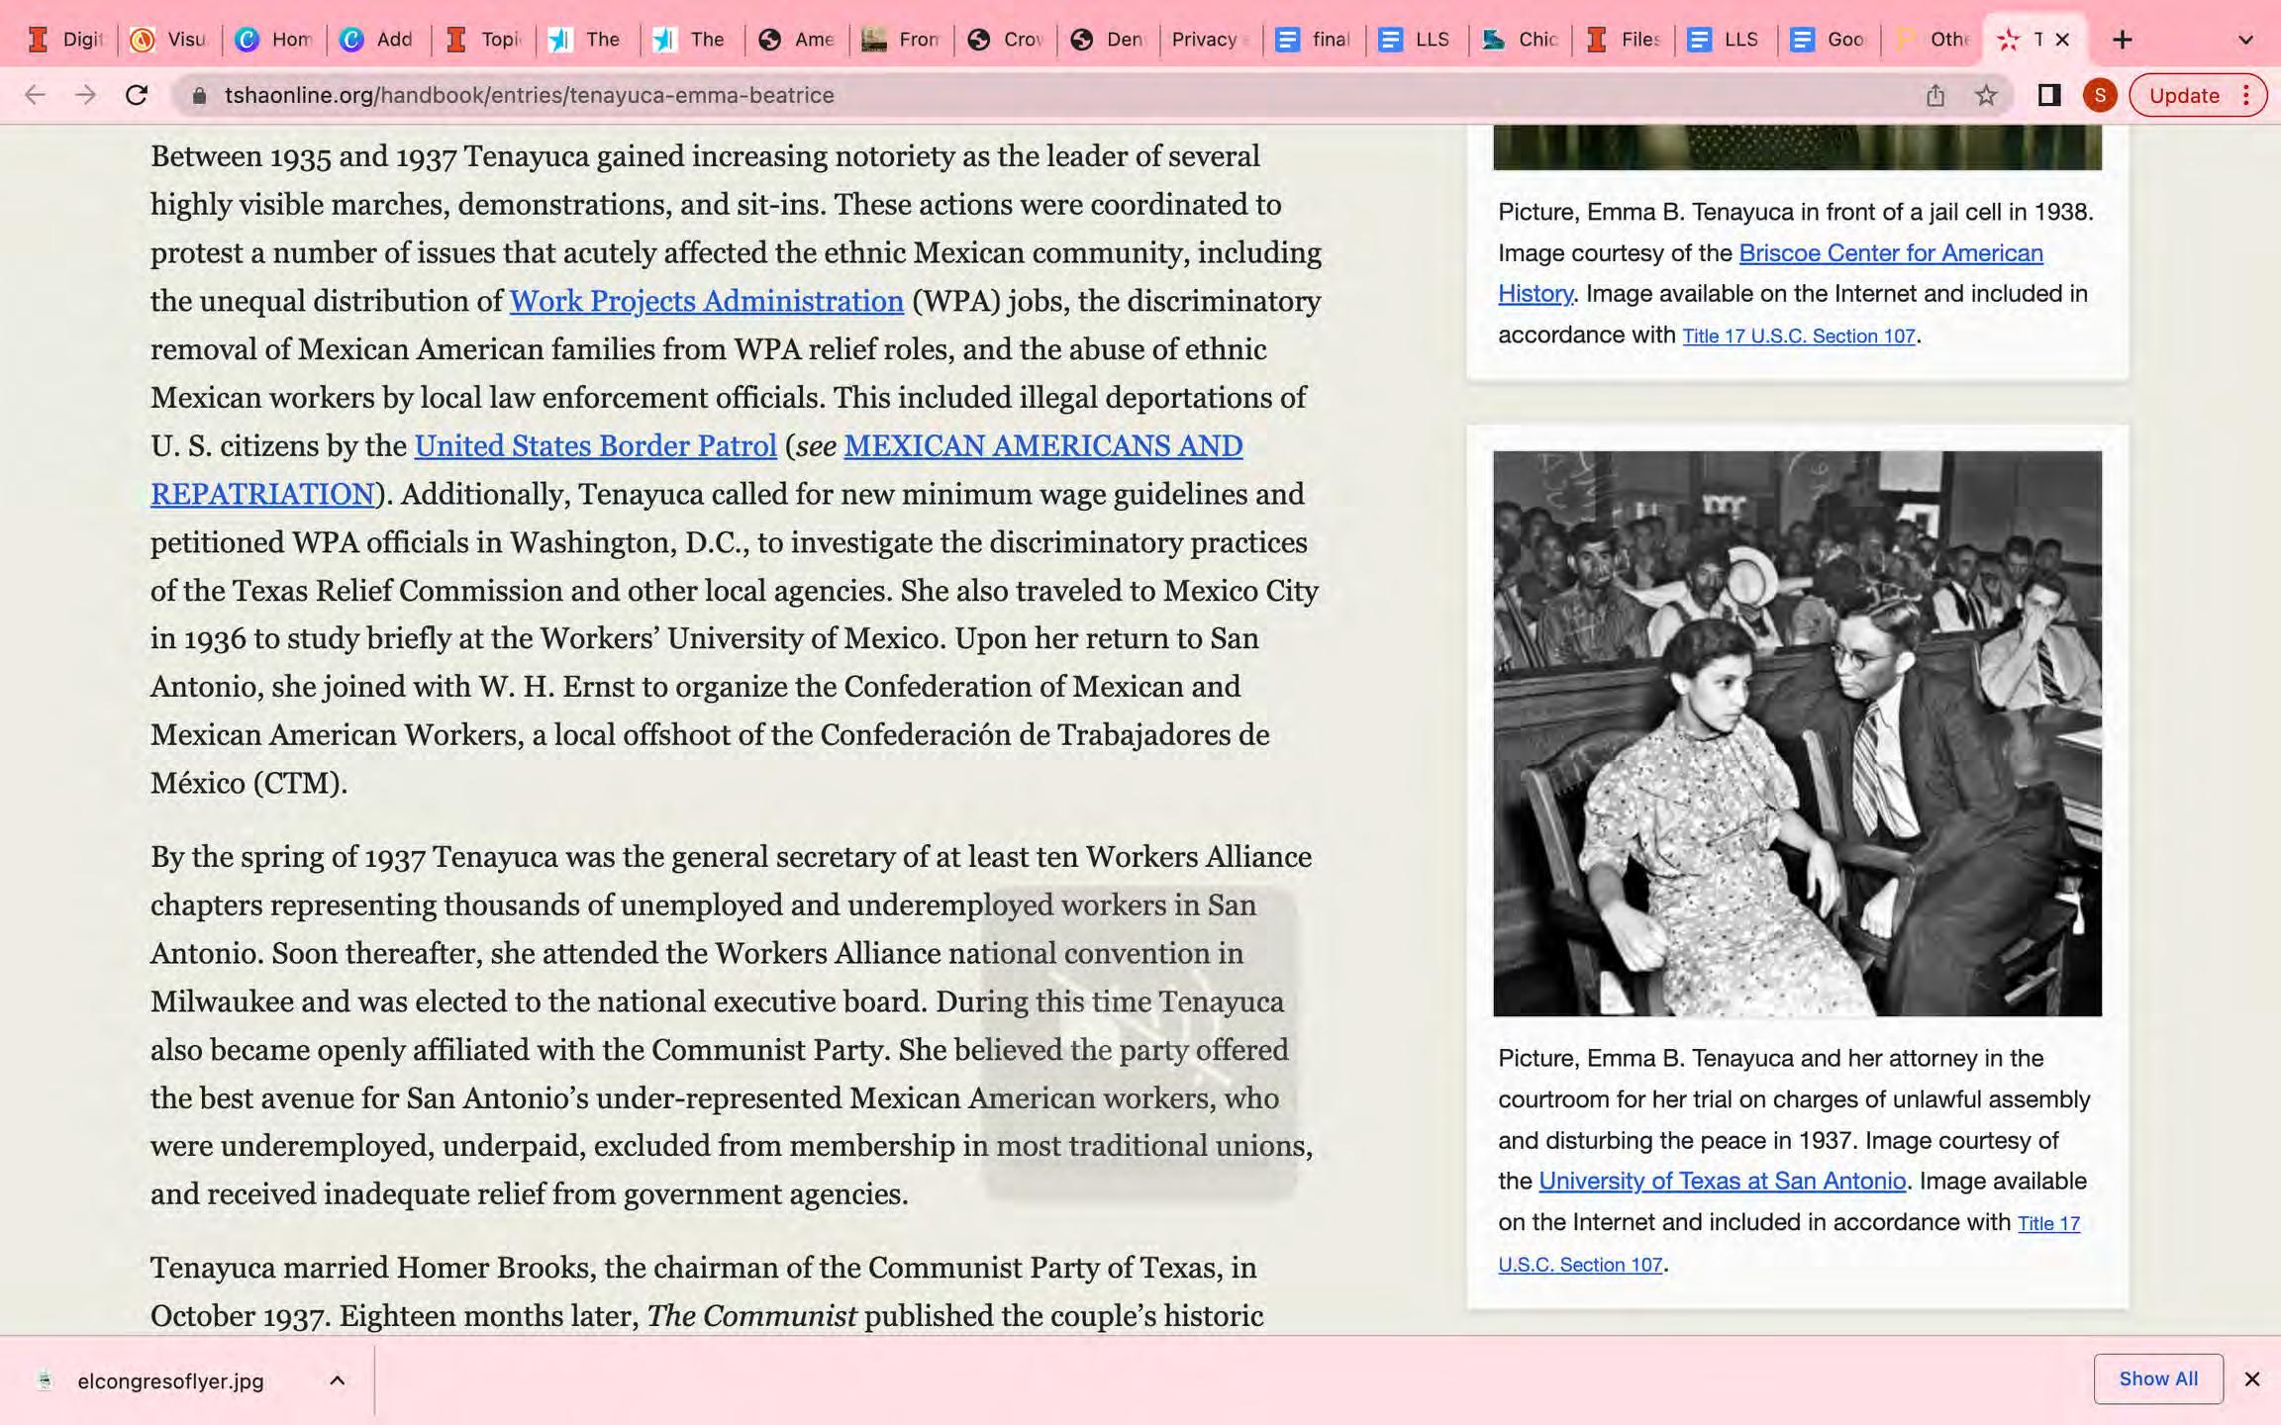Open the side panel icon
This screenshot has height=1425, width=2281.
2048,95
